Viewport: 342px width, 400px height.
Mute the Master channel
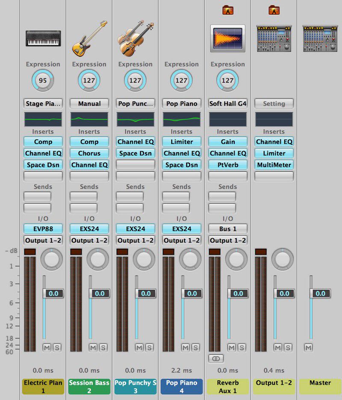[x=308, y=348]
